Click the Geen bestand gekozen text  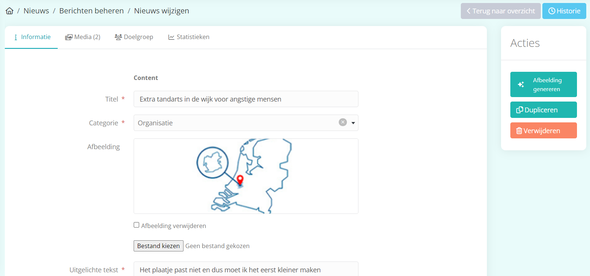click(217, 246)
